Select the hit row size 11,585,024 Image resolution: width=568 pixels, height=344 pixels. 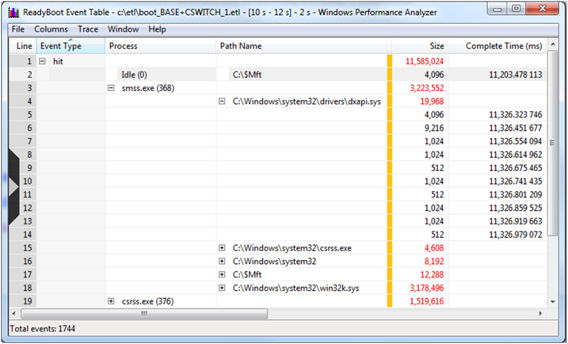[x=424, y=61]
